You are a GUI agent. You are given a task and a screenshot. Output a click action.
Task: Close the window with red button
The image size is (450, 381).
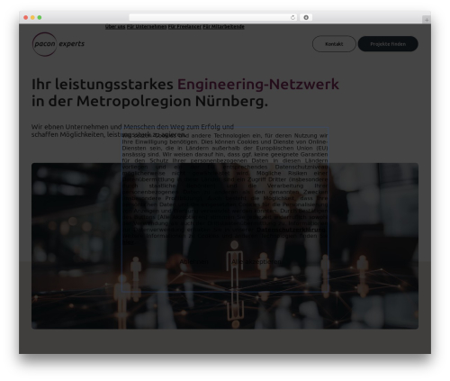tap(26, 17)
